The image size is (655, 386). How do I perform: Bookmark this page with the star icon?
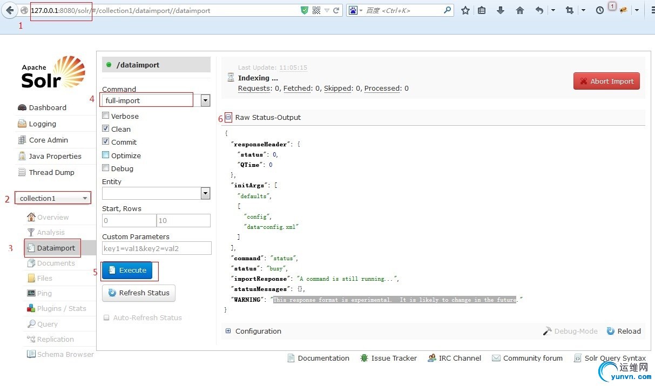[465, 10]
